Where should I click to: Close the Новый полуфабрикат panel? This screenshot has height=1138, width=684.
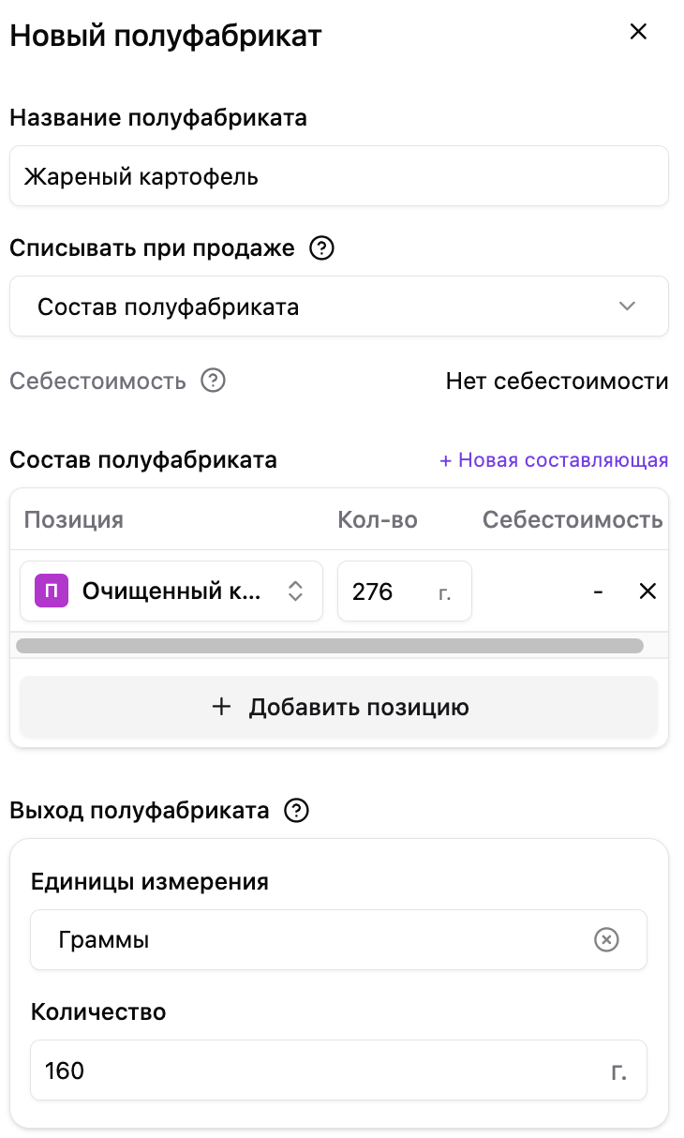pos(638,32)
